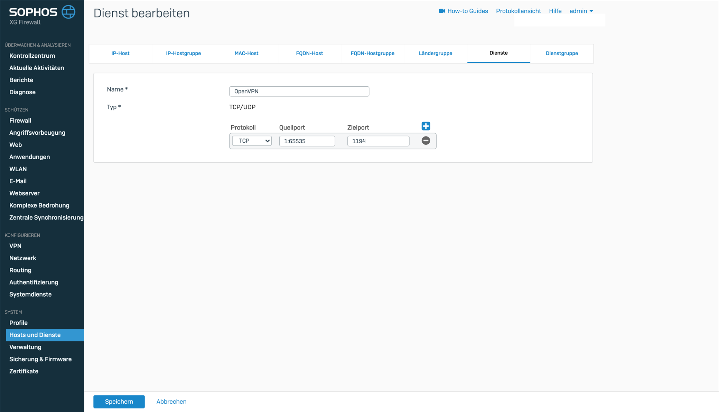Open Zertifikate in the sidebar

click(x=24, y=371)
